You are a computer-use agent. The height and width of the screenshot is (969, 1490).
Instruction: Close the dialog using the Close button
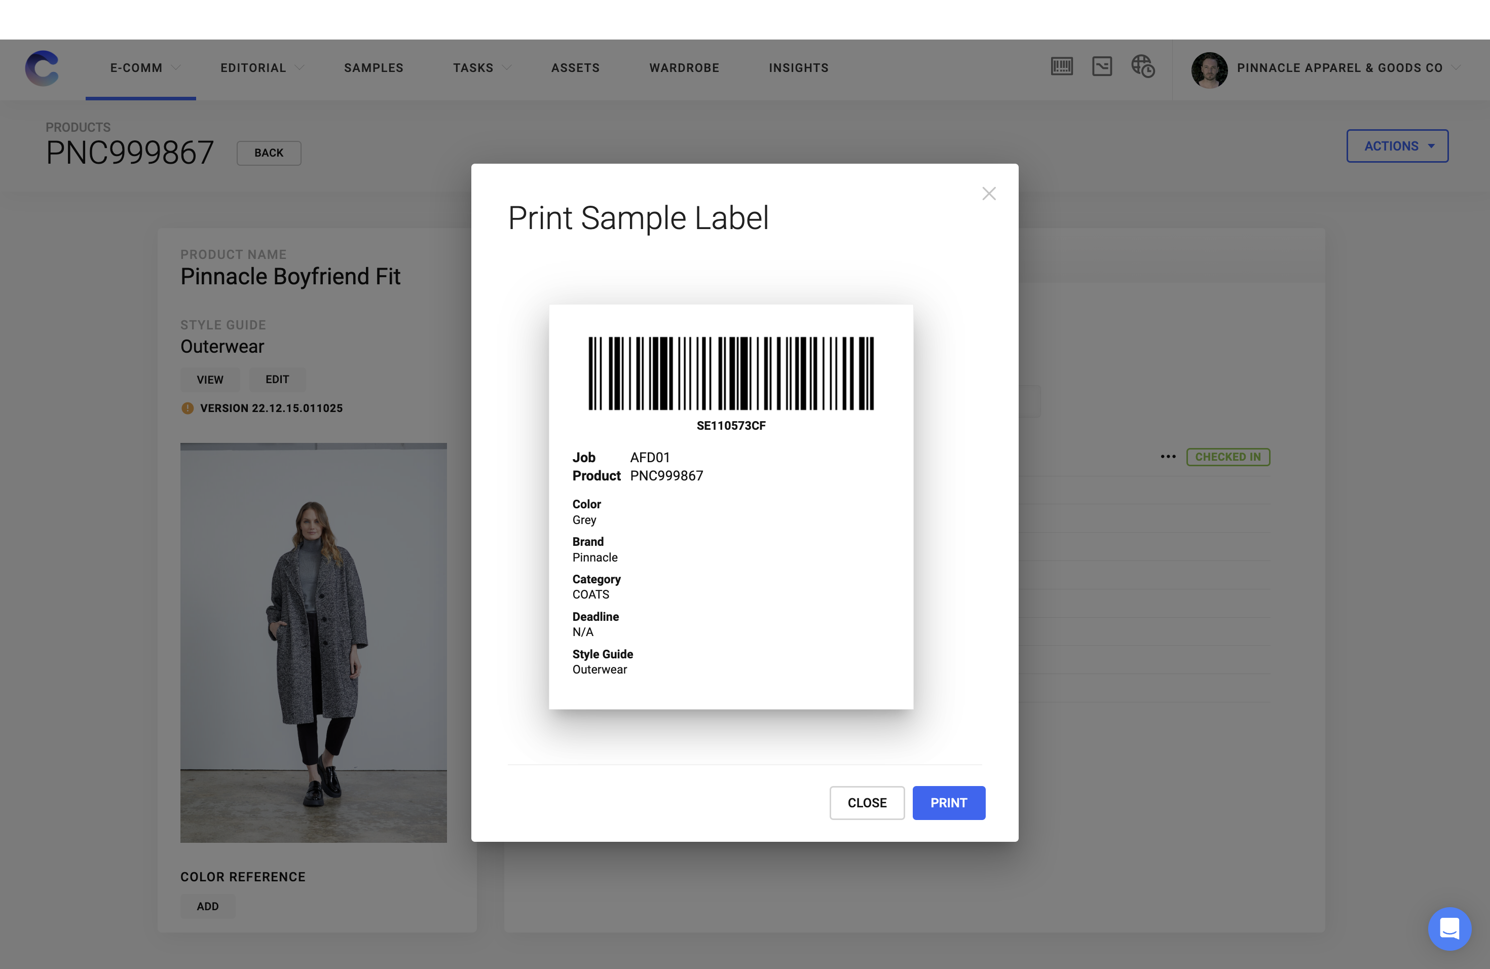tap(867, 802)
